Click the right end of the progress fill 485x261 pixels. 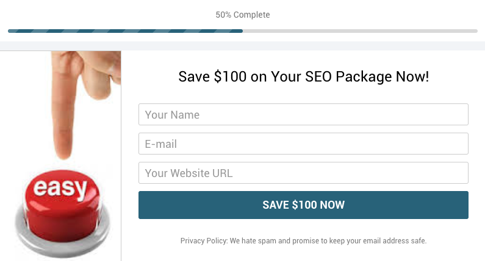point(240,30)
